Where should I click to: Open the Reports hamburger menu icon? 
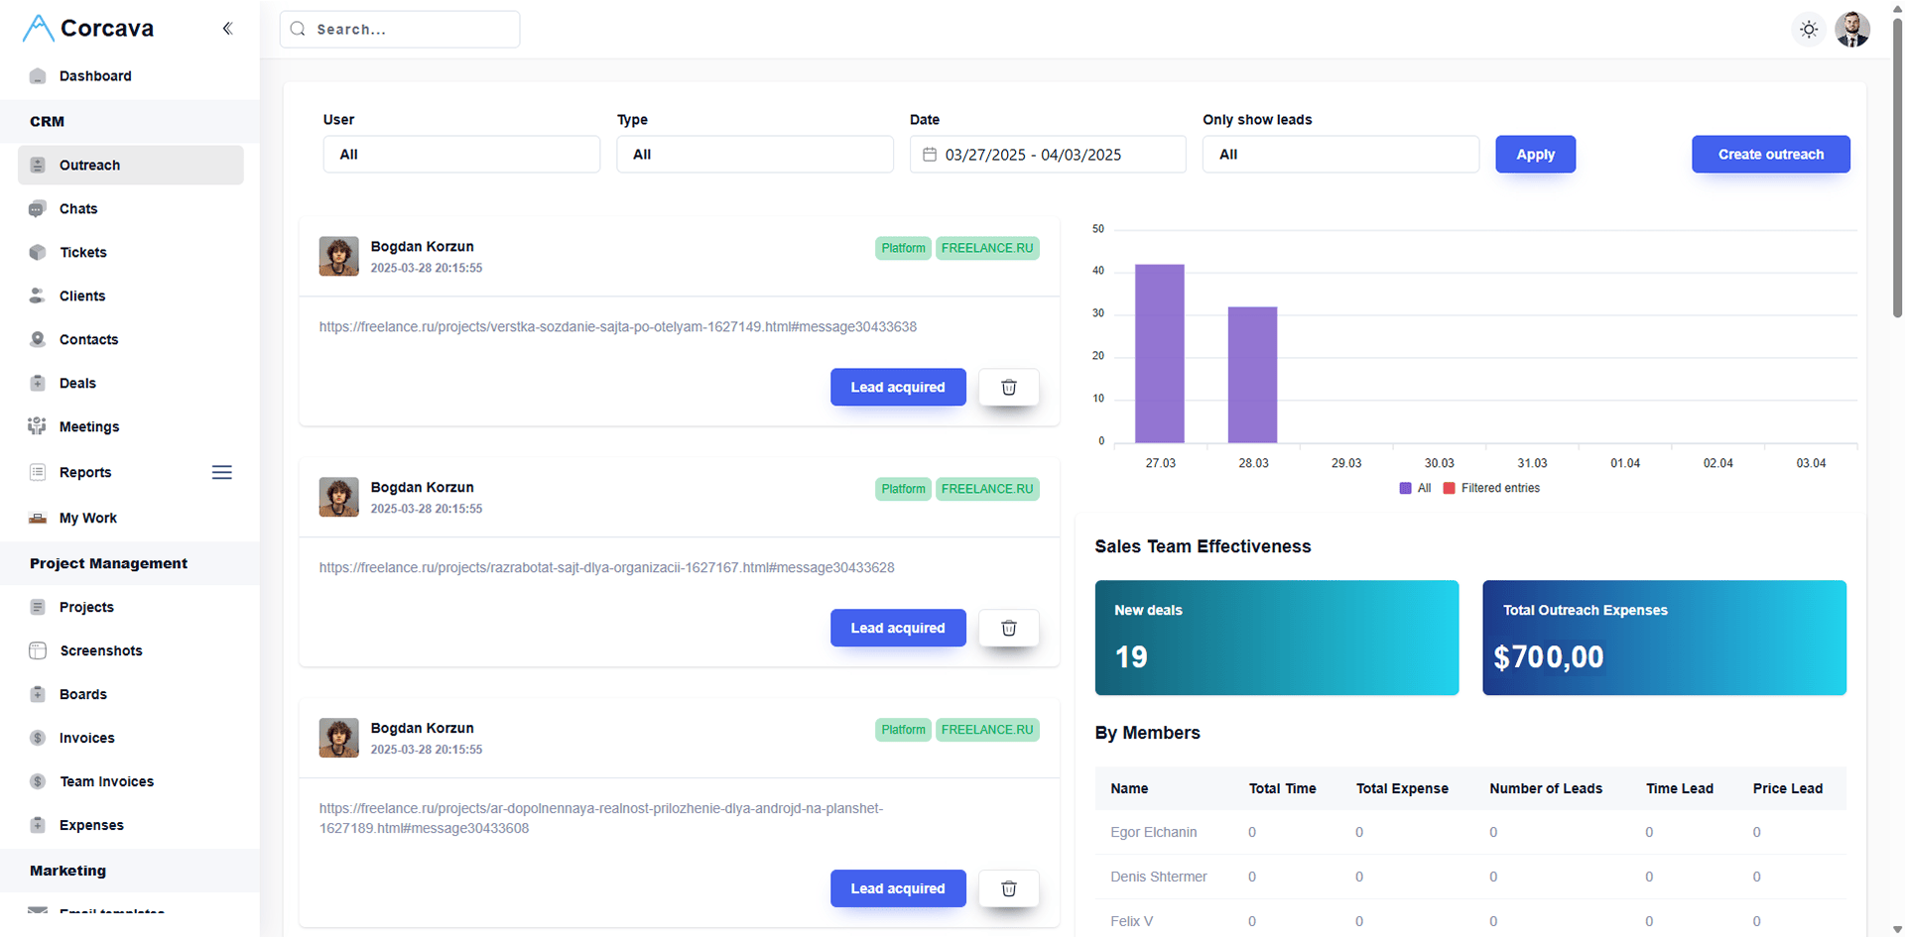coord(221,472)
